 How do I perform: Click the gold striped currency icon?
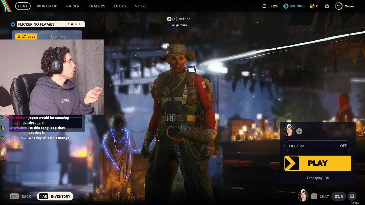[312, 6]
